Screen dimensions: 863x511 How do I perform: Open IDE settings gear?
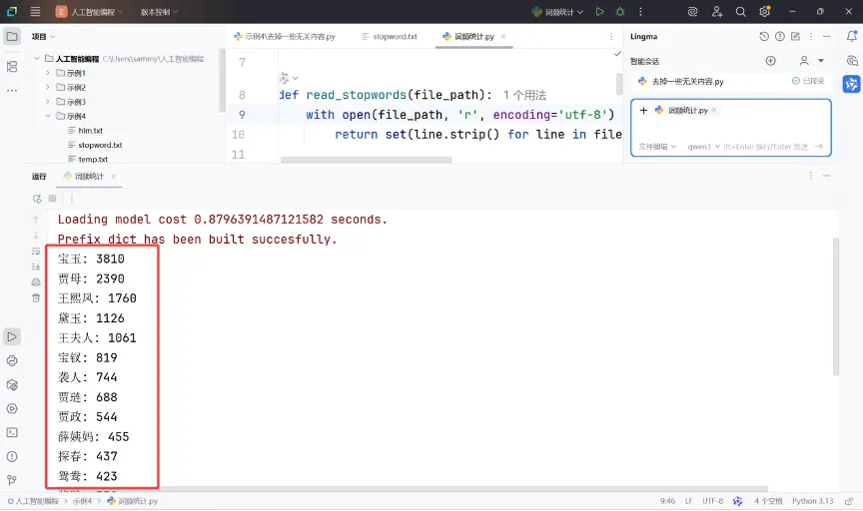[x=764, y=12]
